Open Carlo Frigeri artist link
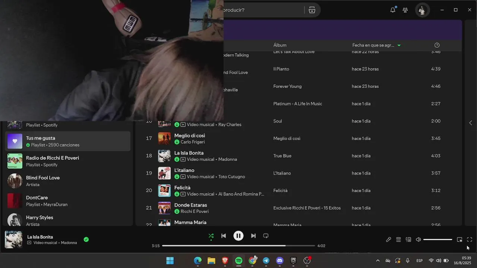This screenshot has height=268, width=477. click(x=193, y=142)
